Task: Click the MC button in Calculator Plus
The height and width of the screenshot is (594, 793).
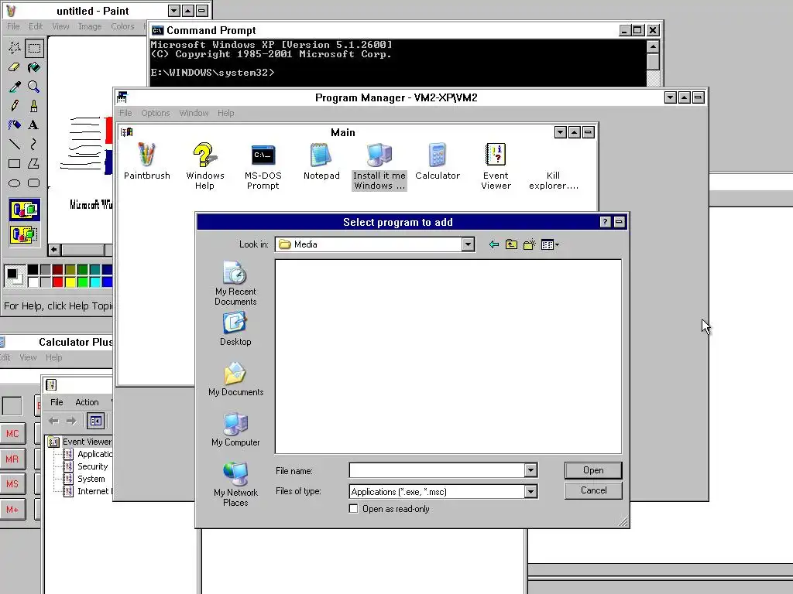Action: [x=12, y=433]
